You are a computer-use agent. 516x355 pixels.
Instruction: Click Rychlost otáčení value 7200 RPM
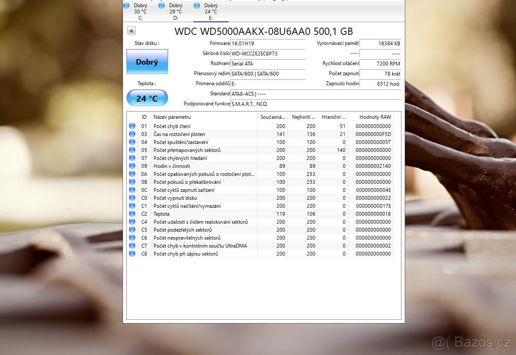(x=381, y=64)
